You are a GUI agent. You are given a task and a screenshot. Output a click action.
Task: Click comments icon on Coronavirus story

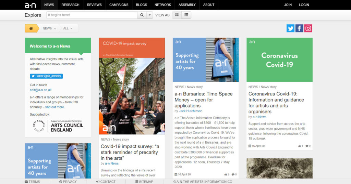click(308, 146)
